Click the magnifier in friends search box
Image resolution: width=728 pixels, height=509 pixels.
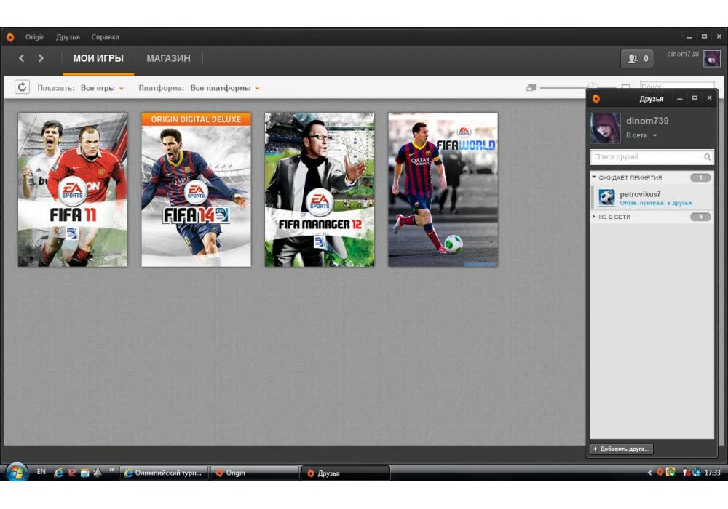pyautogui.click(x=707, y=157)
